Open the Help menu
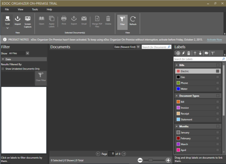 click(x=49, y=9)
